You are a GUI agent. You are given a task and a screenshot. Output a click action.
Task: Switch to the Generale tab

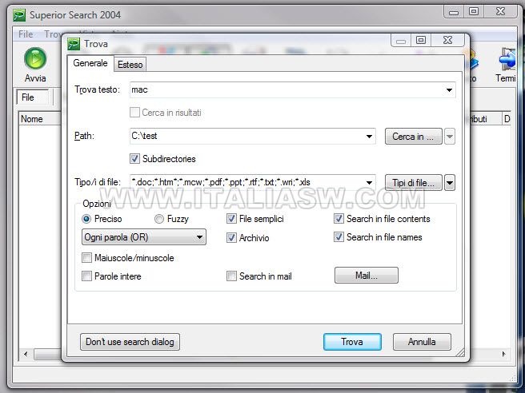[90, 63]
